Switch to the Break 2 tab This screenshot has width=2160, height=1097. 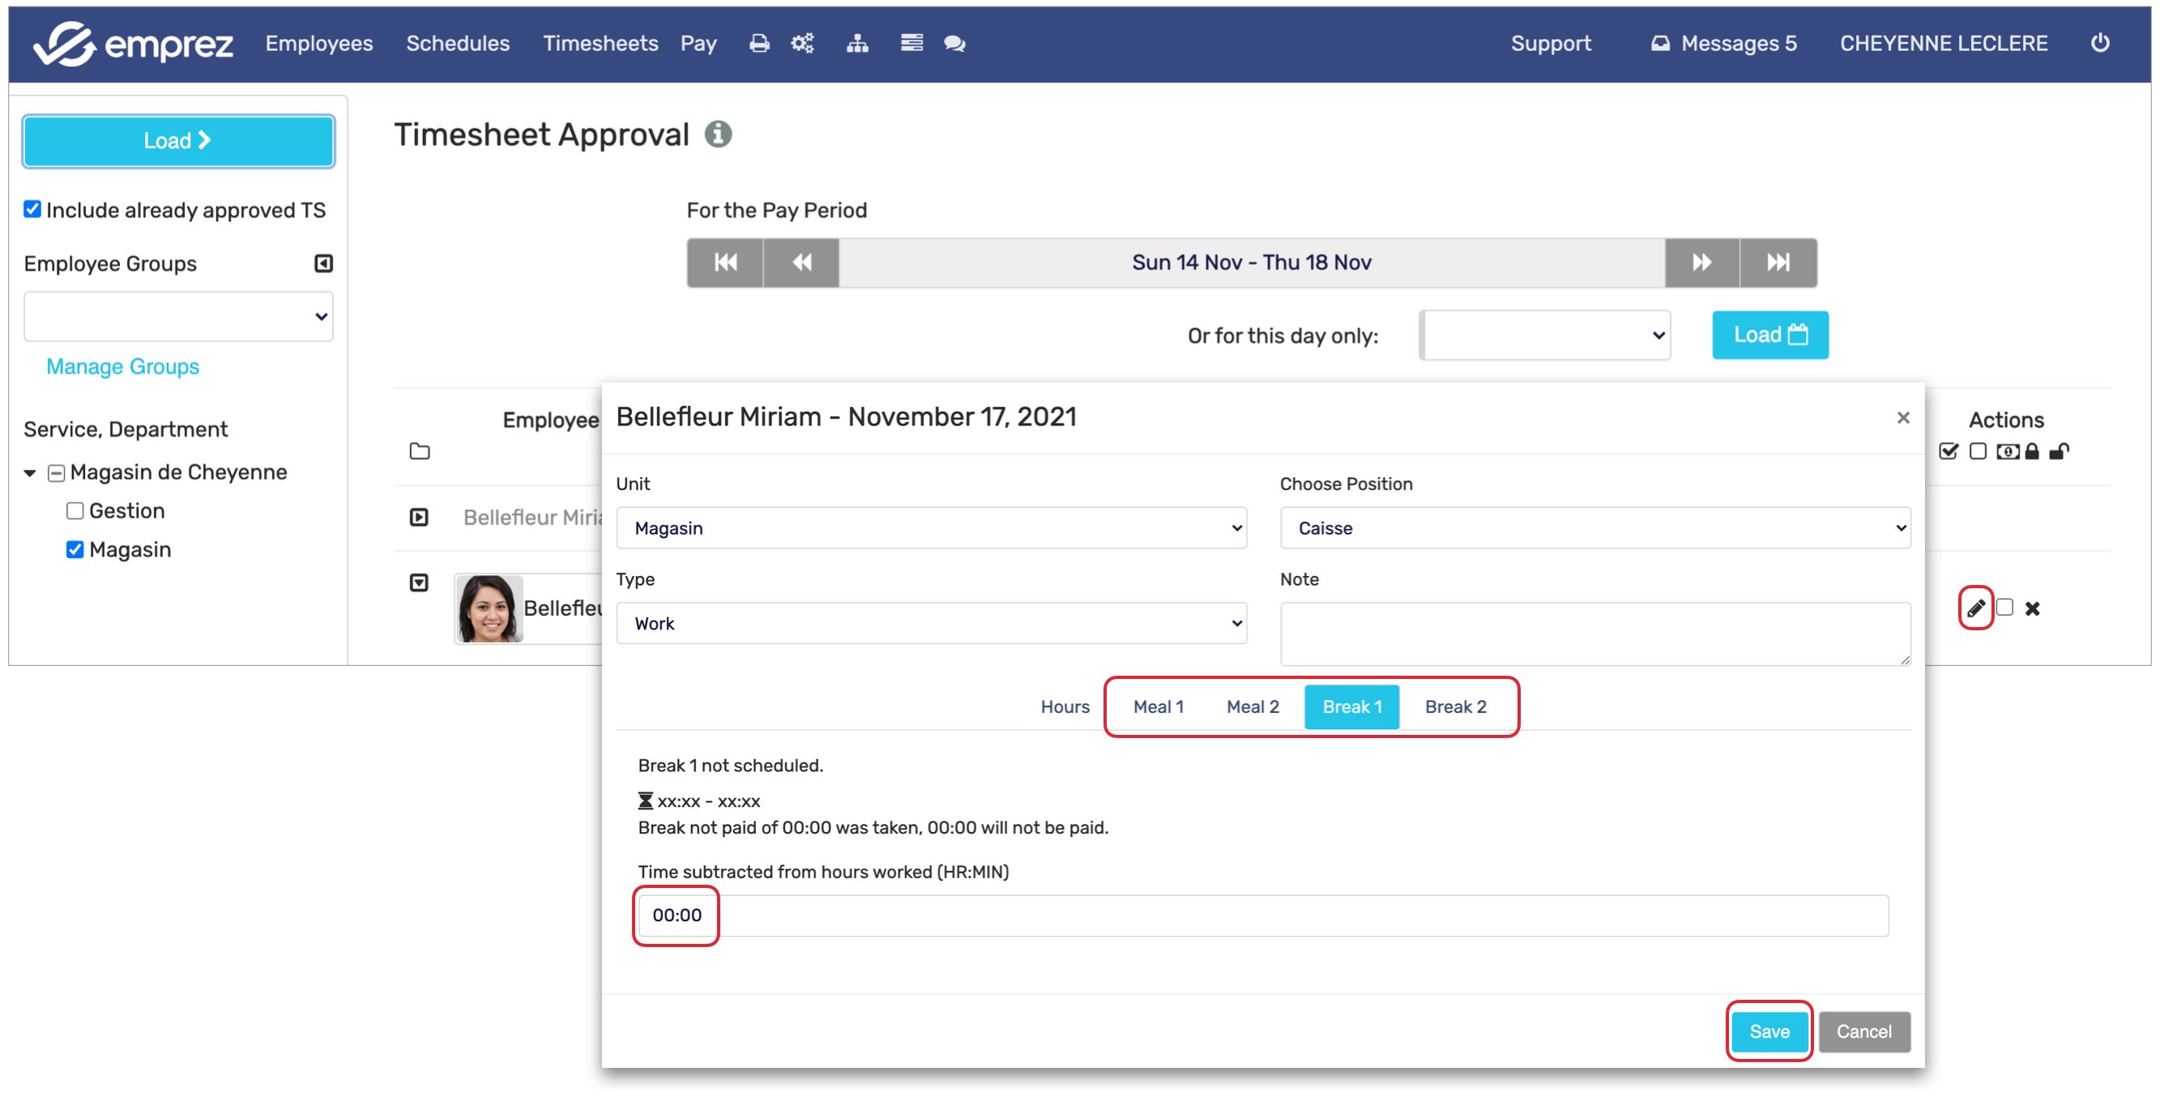[1455, 707]
